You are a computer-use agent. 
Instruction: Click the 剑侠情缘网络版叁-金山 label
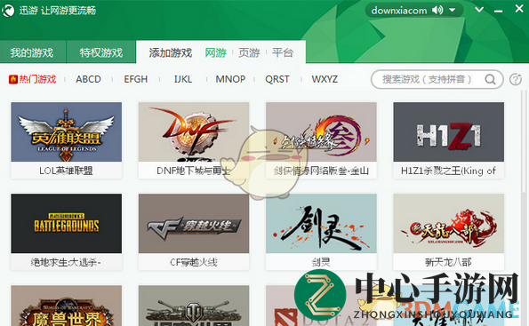click(321, 171)
